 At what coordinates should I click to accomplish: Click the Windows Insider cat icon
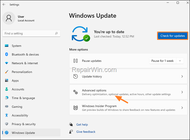[x=75, y=108]
